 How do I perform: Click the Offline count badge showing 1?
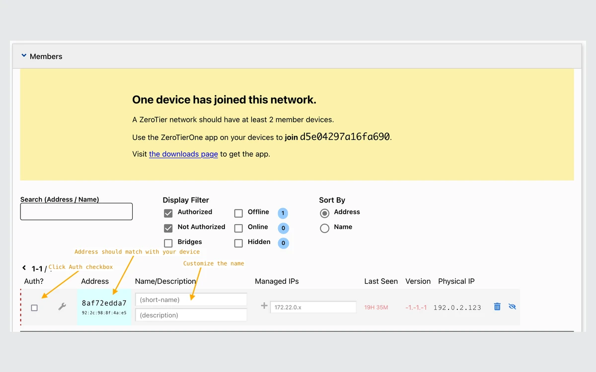pyautogui.click(x=283, y=213)
